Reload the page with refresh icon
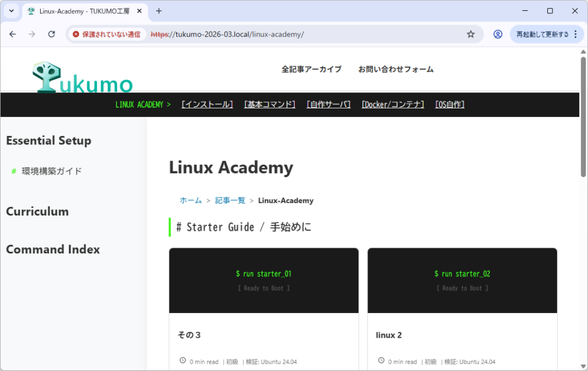This screenshot has height=371, width=588. pyautogui.click(x=51, y=34)
